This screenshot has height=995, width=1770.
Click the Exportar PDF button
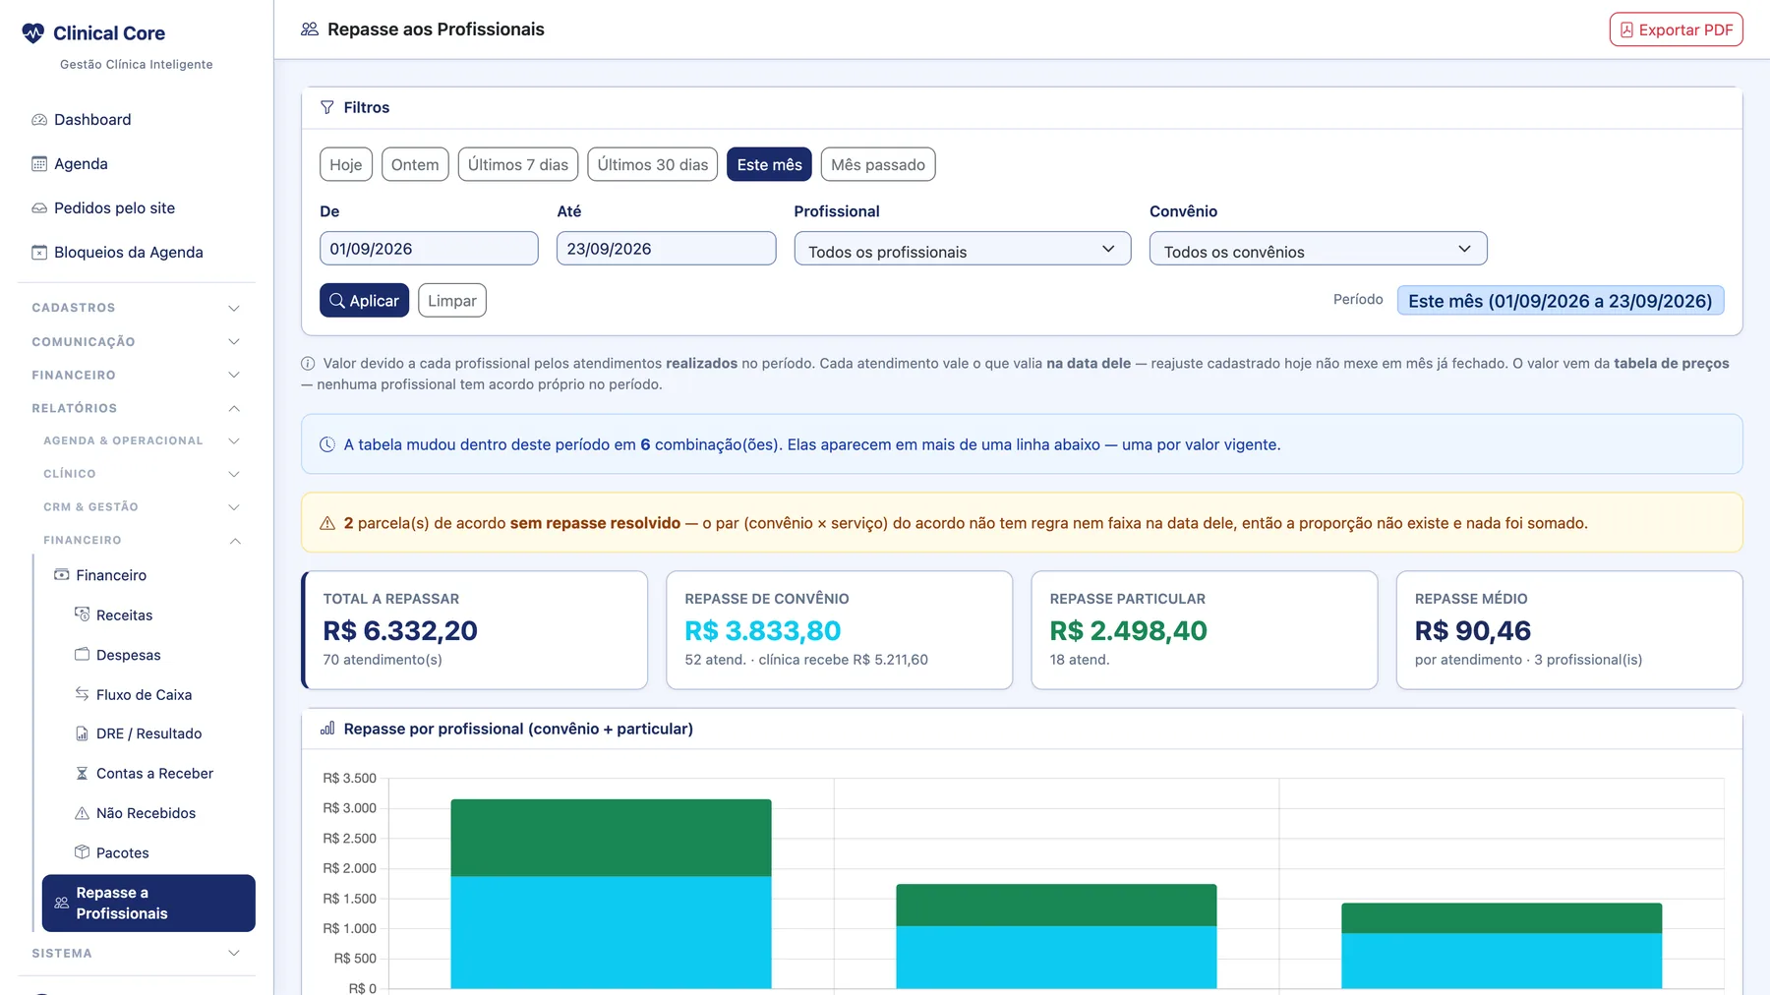1677,29
